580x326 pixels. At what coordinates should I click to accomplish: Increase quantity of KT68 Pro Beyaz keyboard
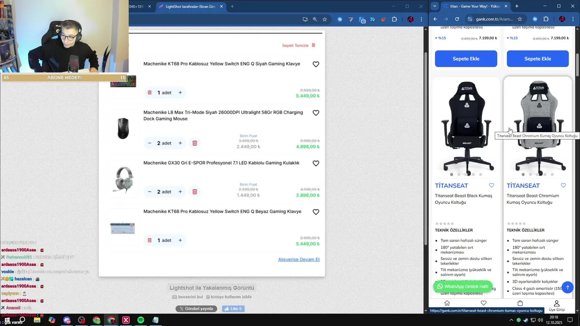(x=180, y=240)
